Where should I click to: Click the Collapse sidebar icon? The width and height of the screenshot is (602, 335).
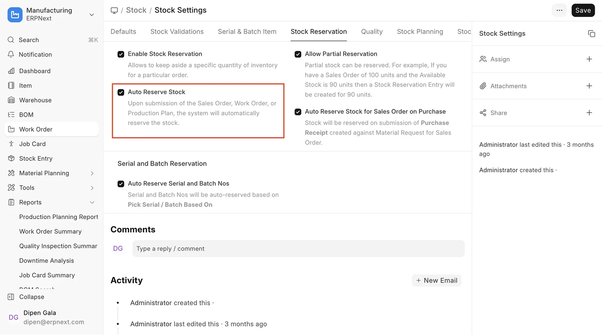click(x=11, y=297)
